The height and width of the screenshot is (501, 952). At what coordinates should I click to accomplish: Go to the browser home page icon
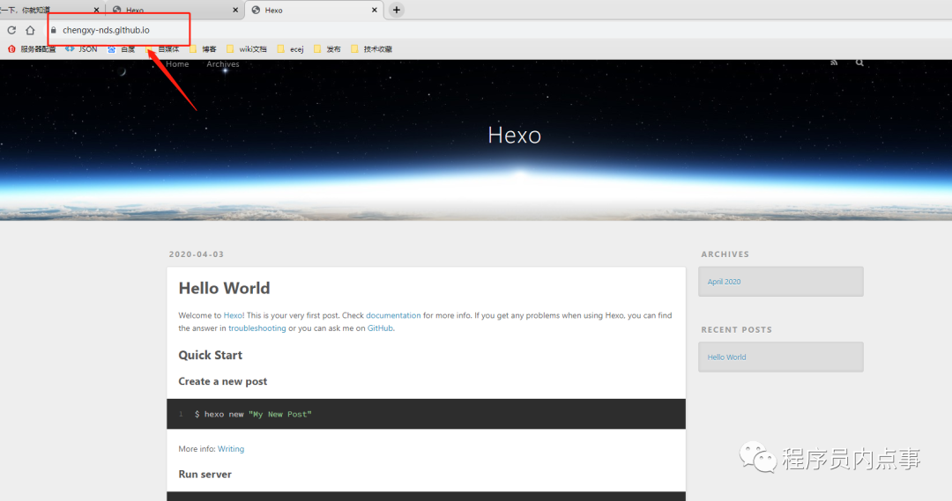[x=30, y=30]
